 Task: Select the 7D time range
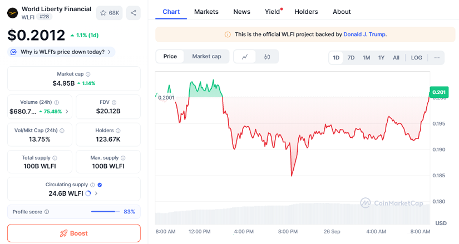351,58
